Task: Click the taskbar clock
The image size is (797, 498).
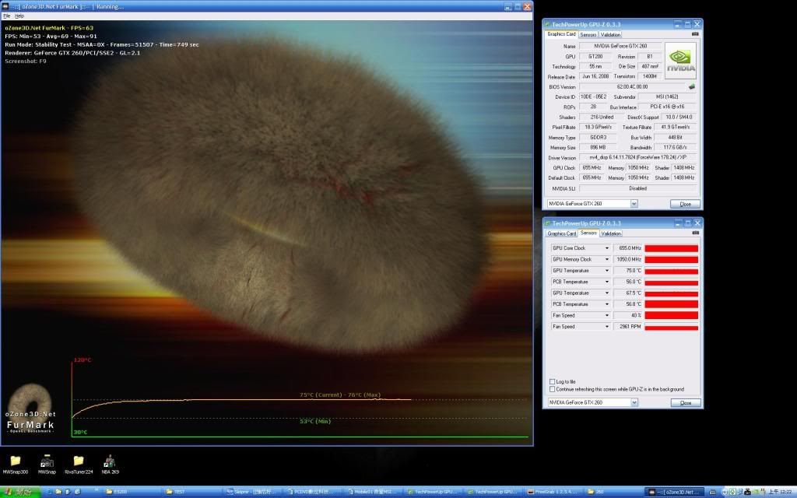Action: tap(781, 492)
